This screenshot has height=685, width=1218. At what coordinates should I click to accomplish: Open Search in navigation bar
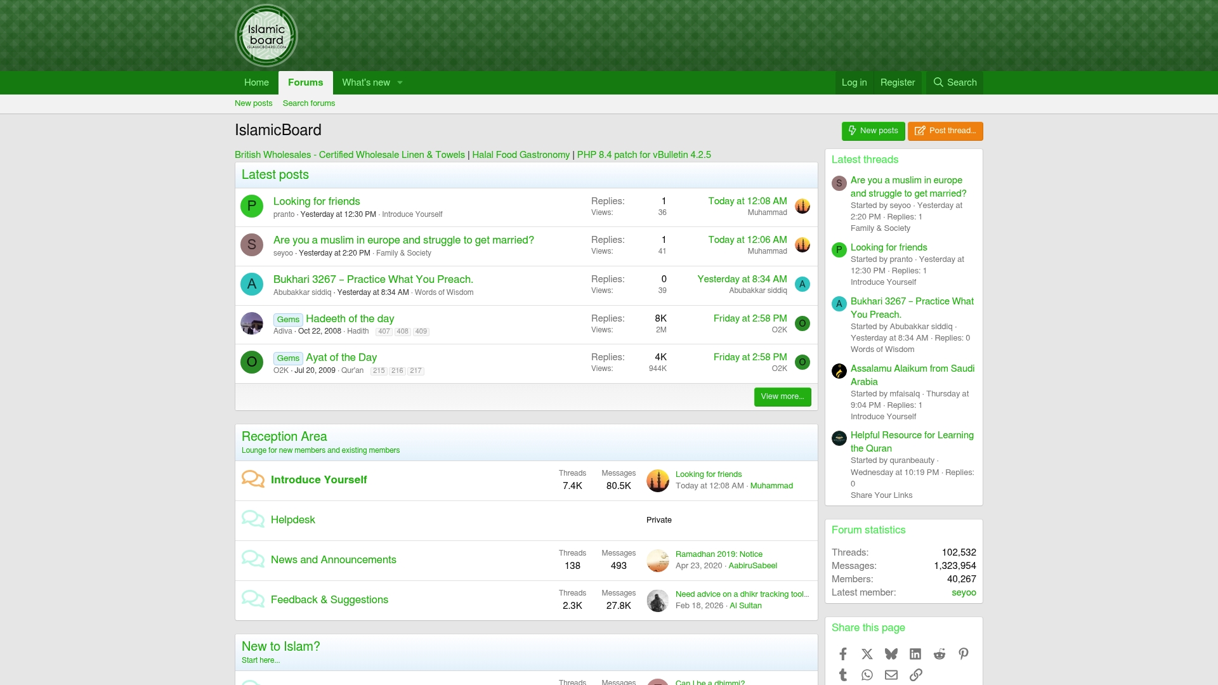(955, 82)
